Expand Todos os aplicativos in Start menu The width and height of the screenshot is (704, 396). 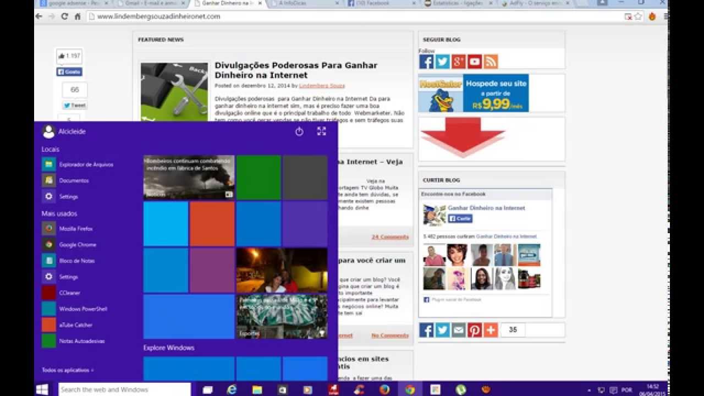68,370
